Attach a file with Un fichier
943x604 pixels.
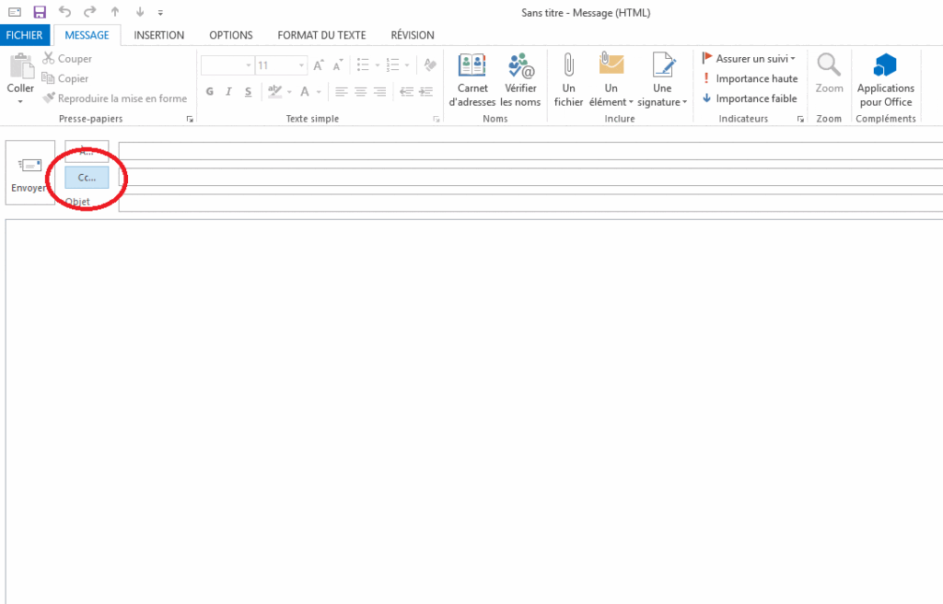(568, 79)
